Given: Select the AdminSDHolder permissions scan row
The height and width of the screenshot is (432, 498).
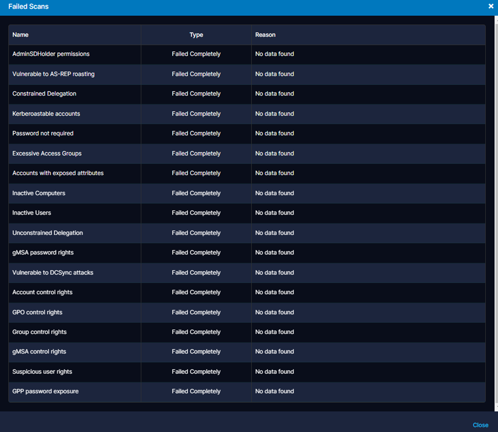Looking at the screenshot, I should click(75, 54).
